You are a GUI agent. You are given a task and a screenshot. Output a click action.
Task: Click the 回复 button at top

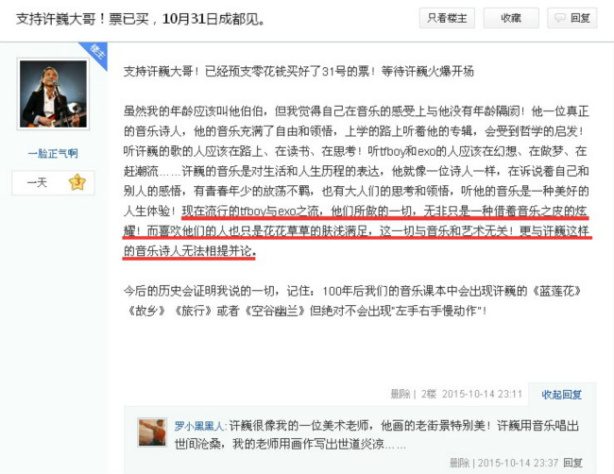coord(572,18)
